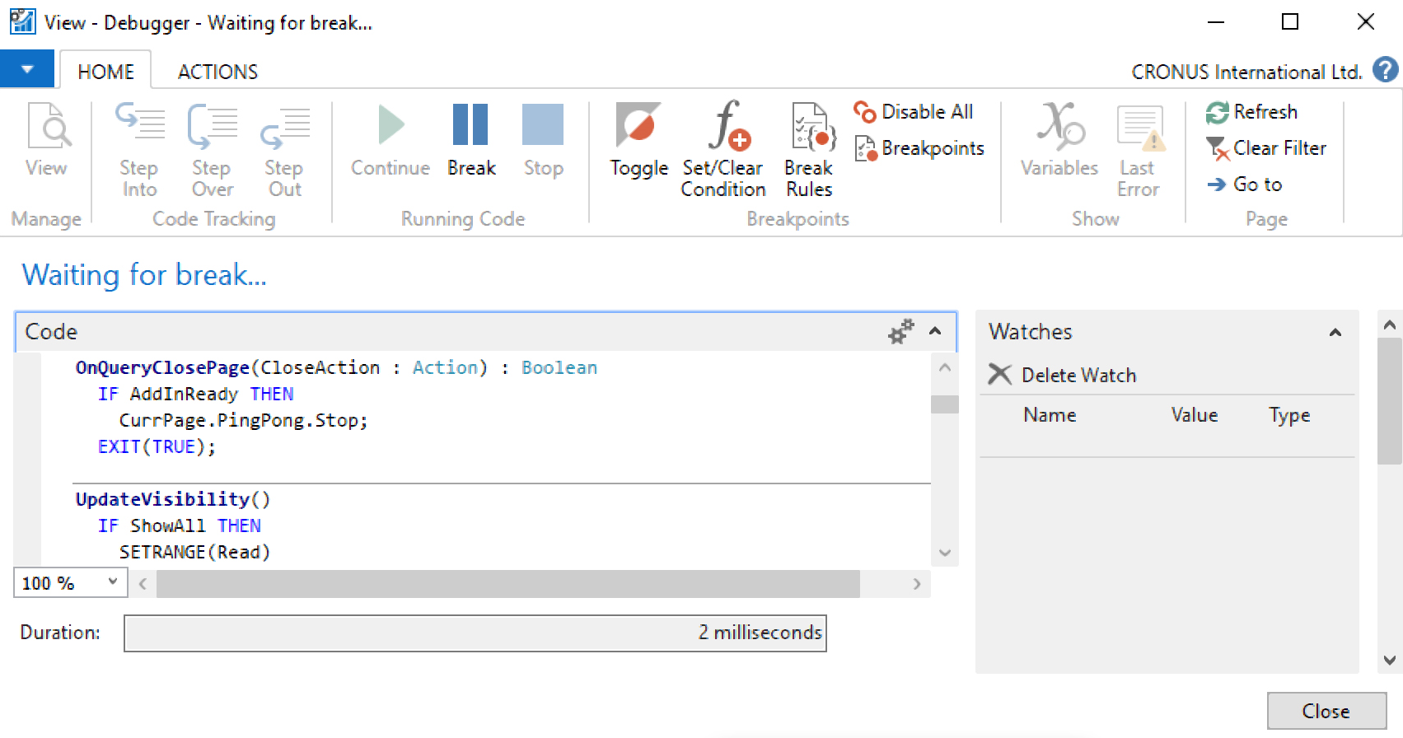Click the Waiting for break... heading
The image size is (1403, 738).
tap(144, 274)
